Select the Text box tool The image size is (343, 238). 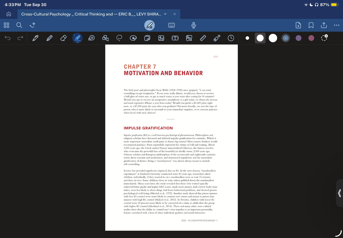tap(175, 38)
